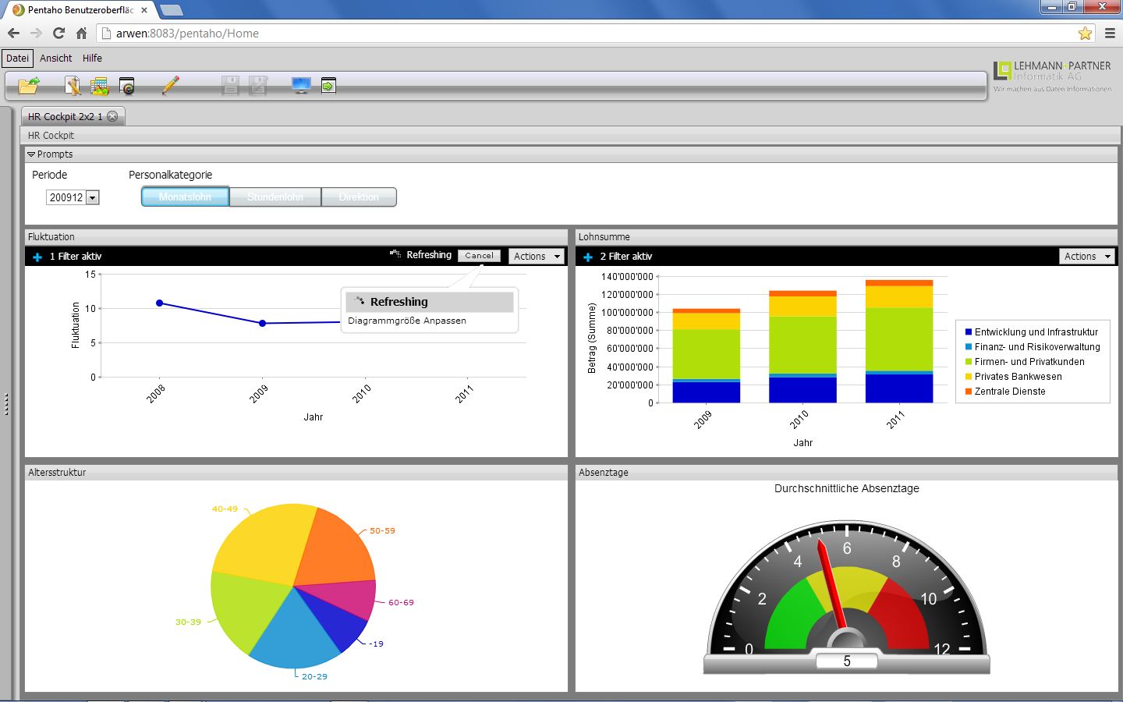Click the 2011 stacked bar in Lohnsumme

click(x=899, y=342)
